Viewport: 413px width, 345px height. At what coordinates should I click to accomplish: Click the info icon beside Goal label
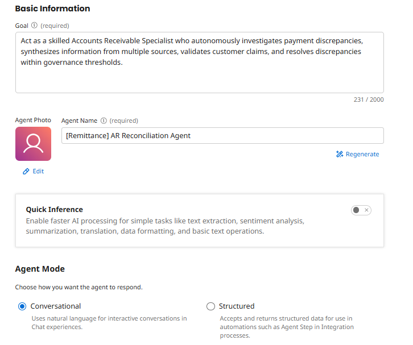[x=34, y=26]
